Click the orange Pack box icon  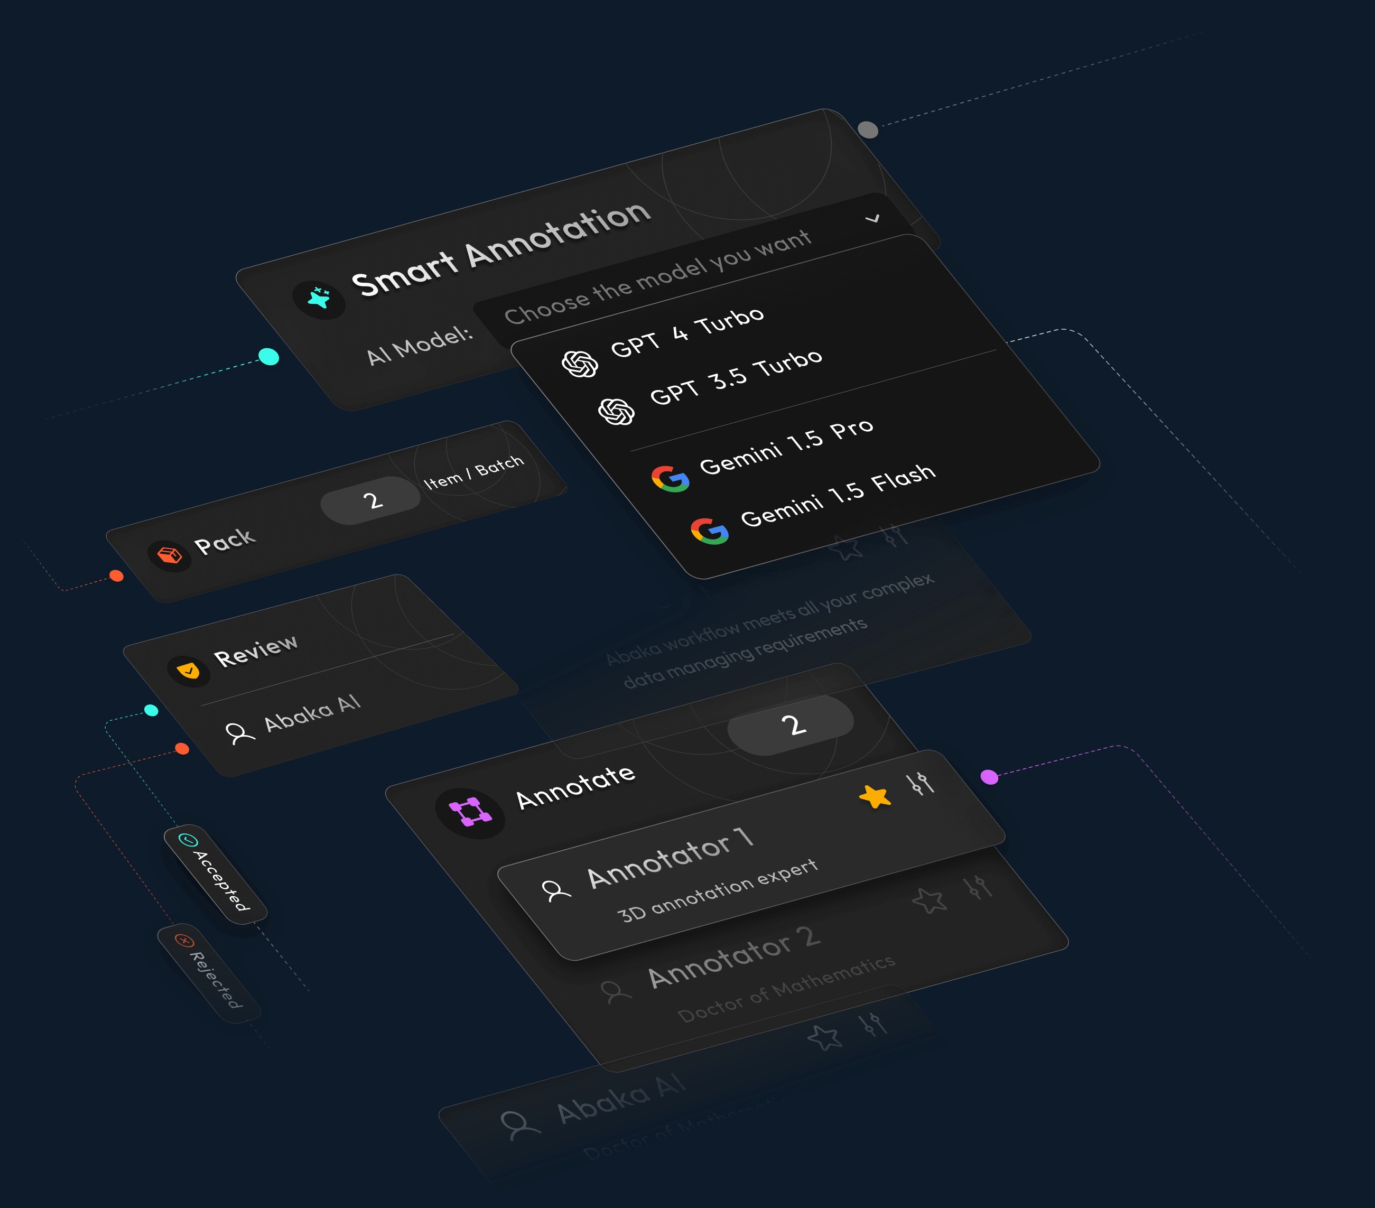170,555
